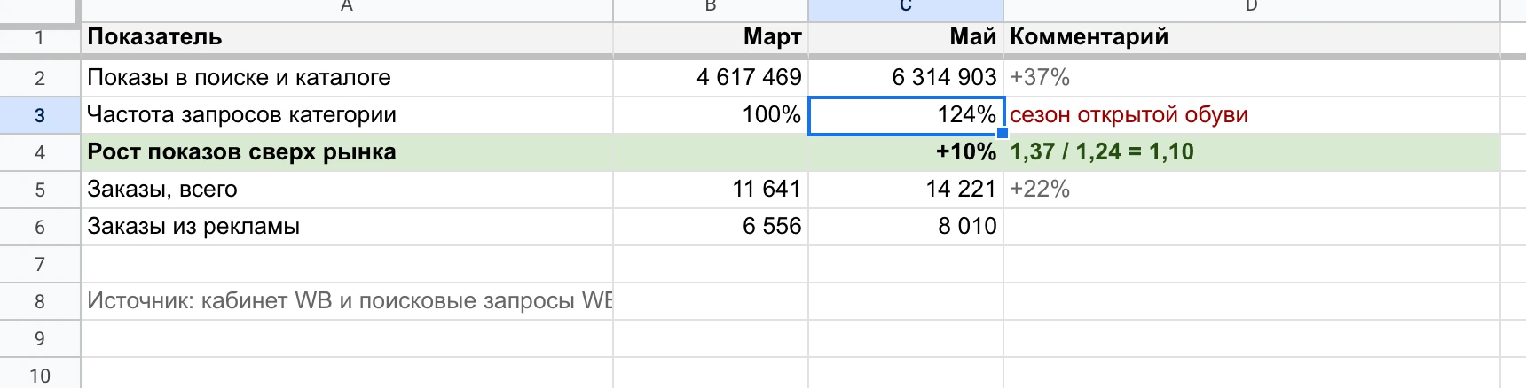The image size is (1526, 388).
Task: Select header cell 'Комментарий'
Action: (x=1252, y=37)
